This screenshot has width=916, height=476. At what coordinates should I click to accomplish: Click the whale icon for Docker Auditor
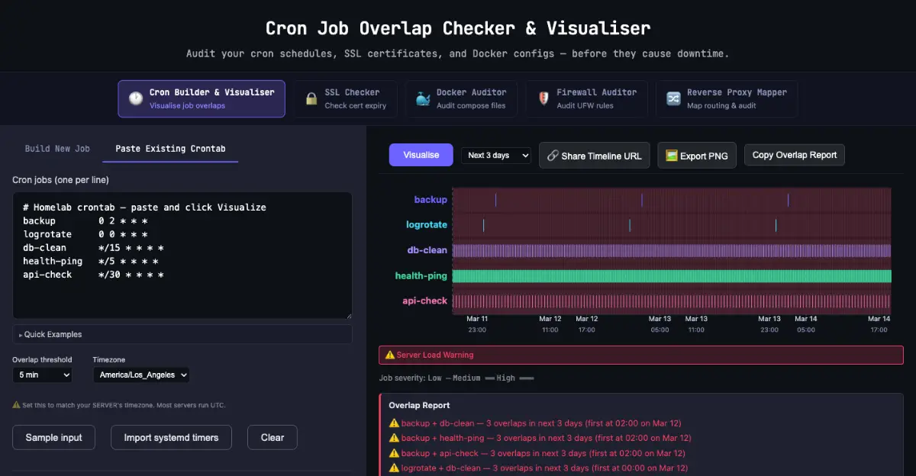click(423, 98)
